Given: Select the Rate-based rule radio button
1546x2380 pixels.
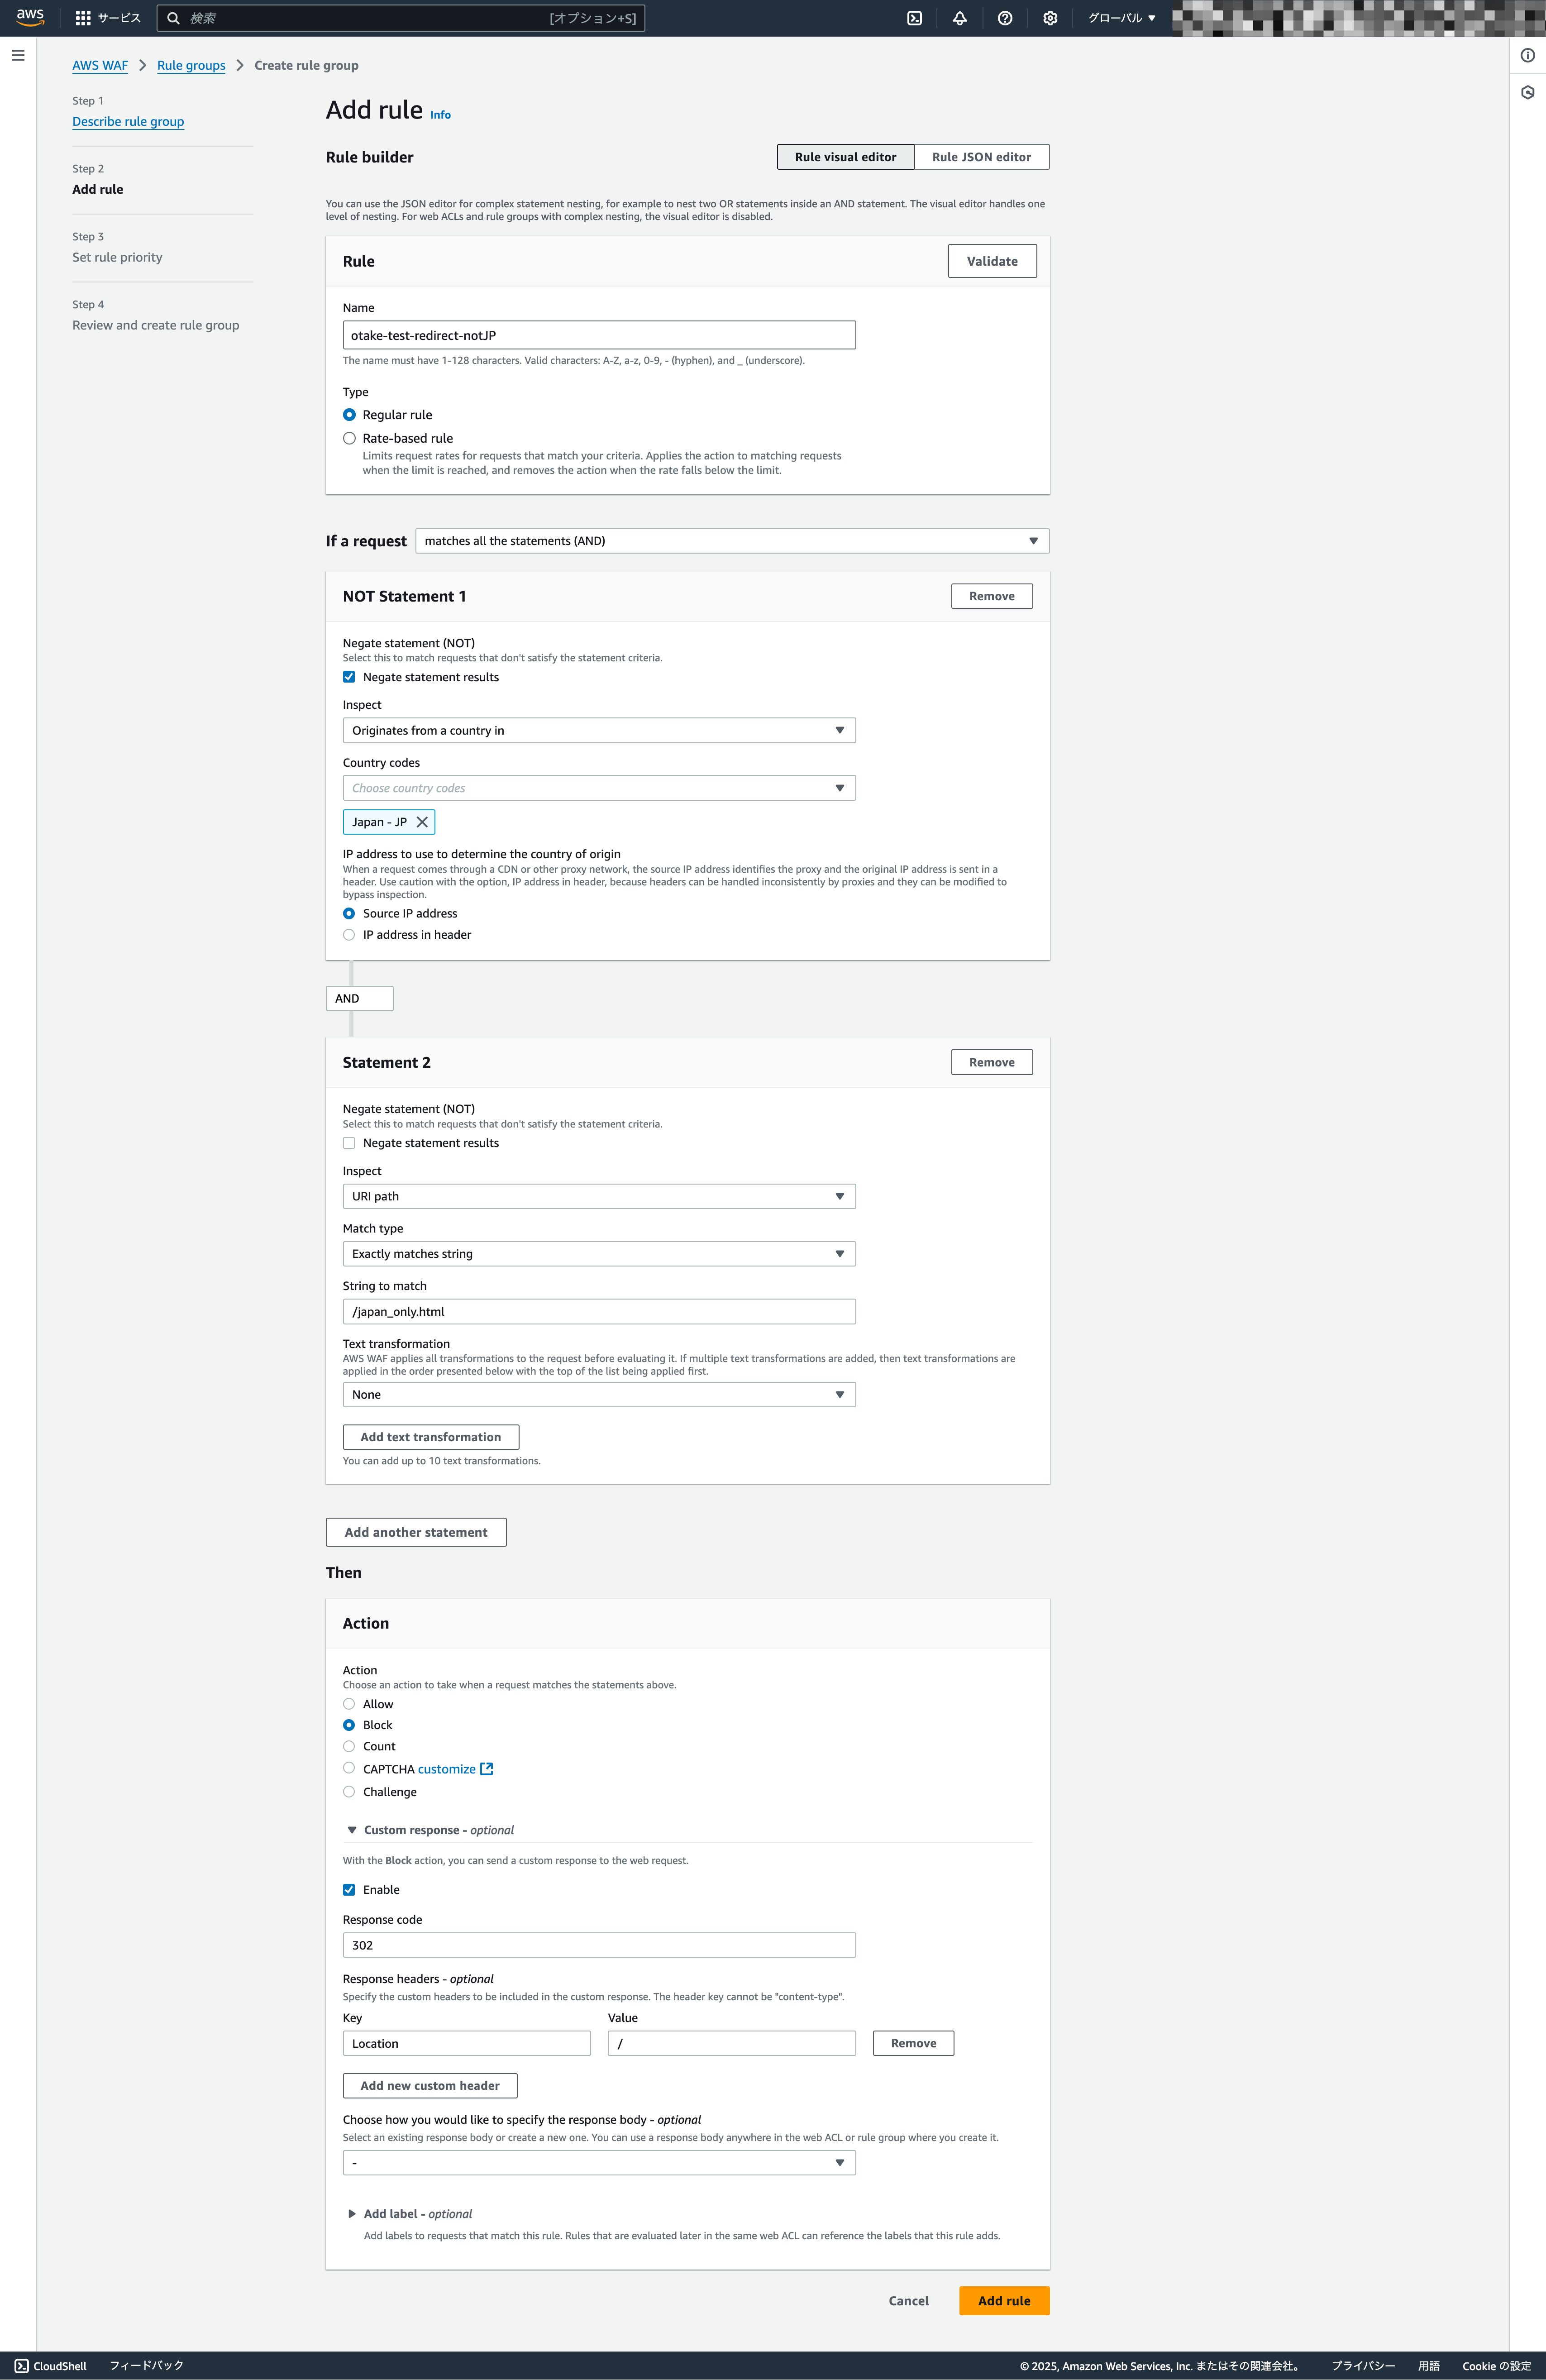Looking at the screenshot, I should [x=349, y=438].
